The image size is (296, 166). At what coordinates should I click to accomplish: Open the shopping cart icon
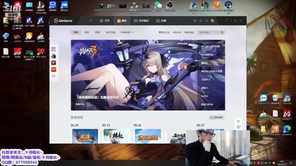pos(238,121)
